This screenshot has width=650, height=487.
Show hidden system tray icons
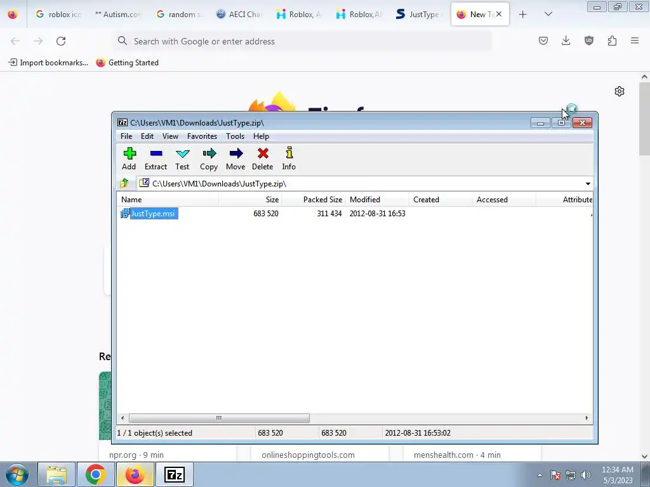pos(540,475)
